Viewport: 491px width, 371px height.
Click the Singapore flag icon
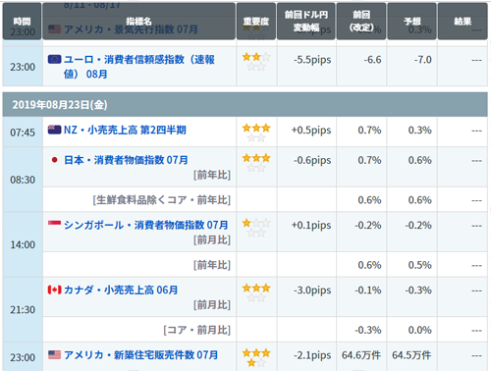[x=54, y=224]
